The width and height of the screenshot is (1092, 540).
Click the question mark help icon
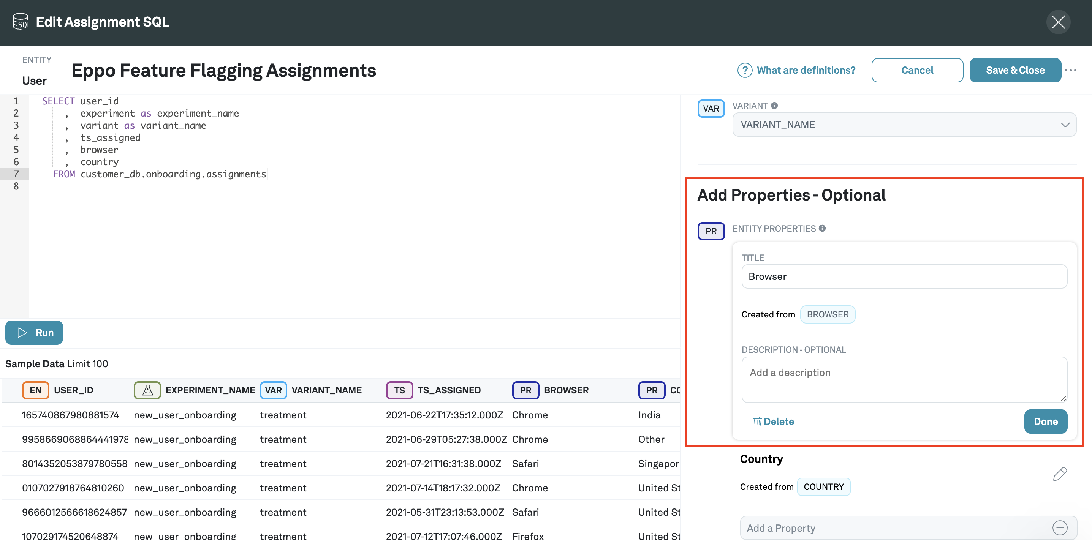point(744,70)
